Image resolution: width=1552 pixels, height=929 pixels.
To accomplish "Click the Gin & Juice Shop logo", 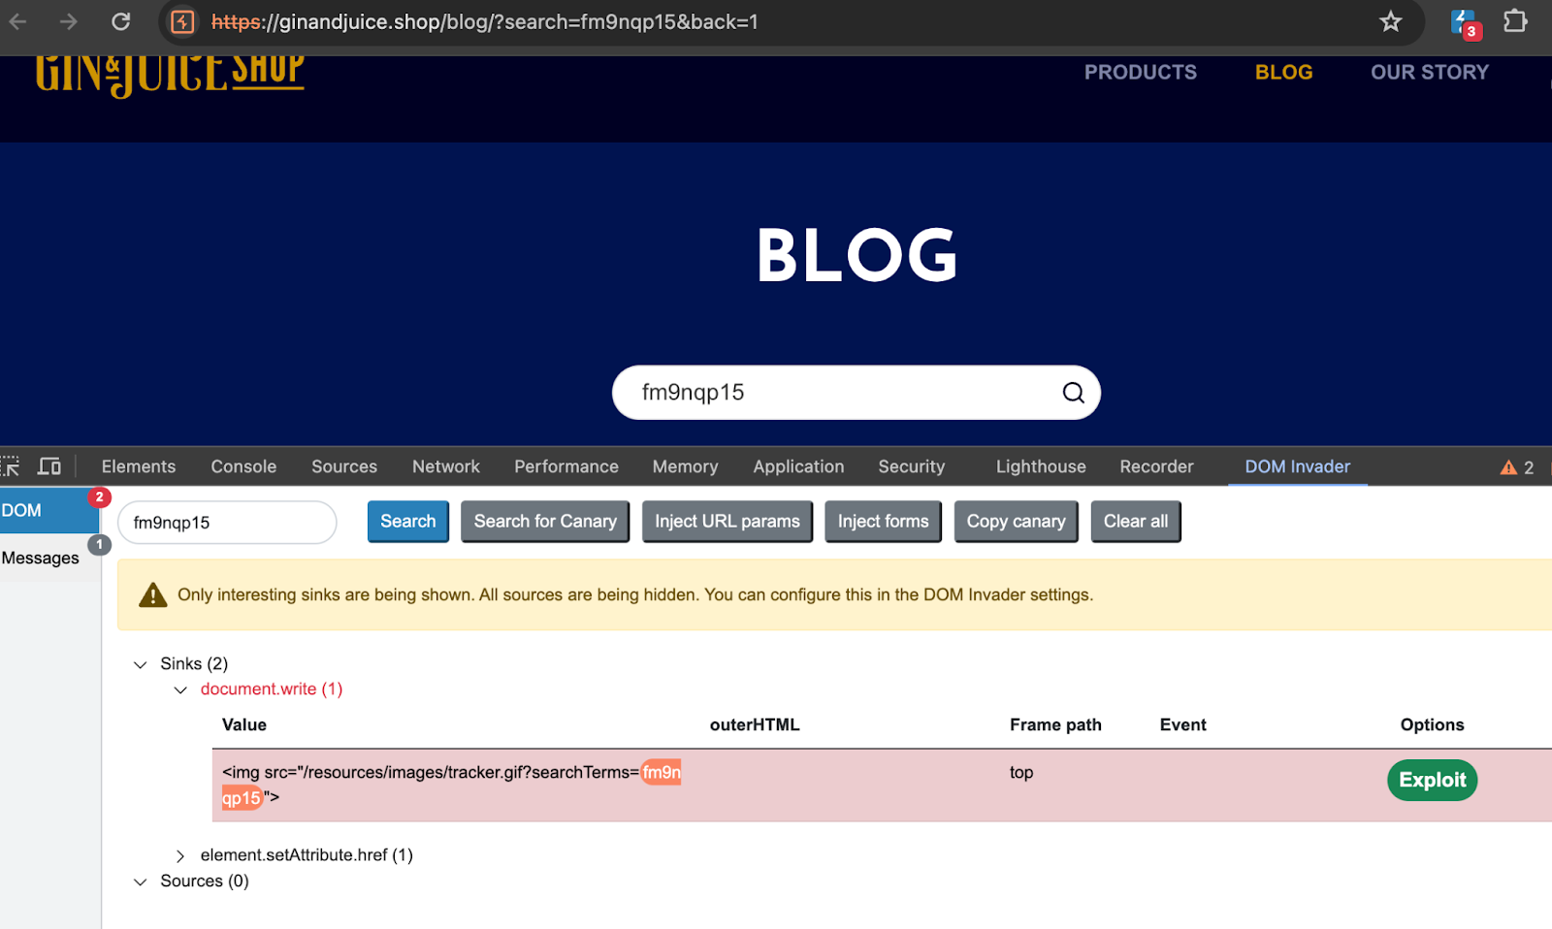I will 170,76.
